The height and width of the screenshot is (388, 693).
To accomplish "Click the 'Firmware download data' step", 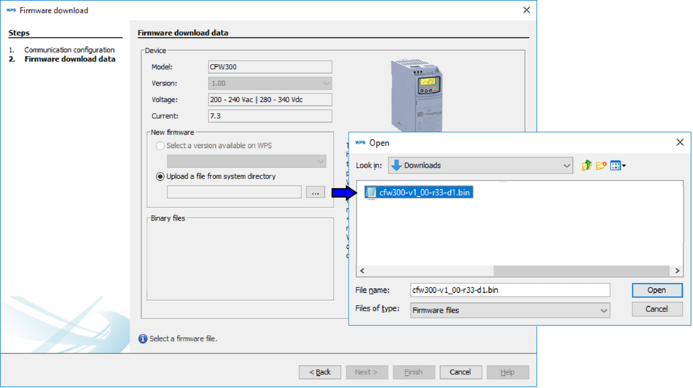I will pyautogui.click(x=70, y=59).
